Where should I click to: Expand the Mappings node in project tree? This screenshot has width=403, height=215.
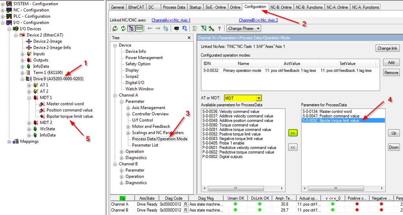point(9,141)
